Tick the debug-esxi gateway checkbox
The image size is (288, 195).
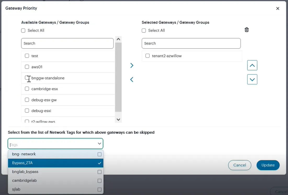click(x=27, y=111)
